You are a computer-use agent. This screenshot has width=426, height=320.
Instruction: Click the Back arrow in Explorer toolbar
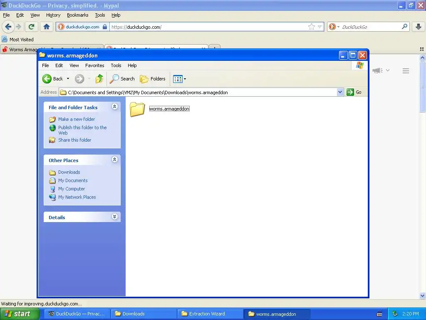[x=47, y=79]
